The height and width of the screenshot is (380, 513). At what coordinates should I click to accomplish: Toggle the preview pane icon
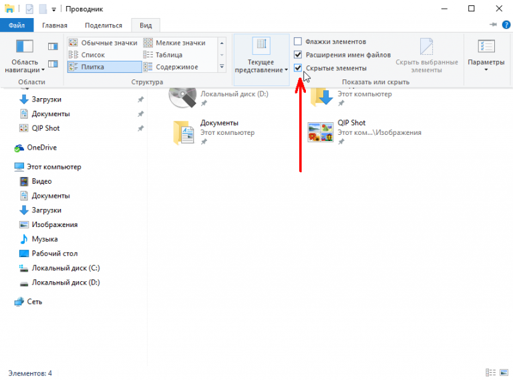point(53,47)
